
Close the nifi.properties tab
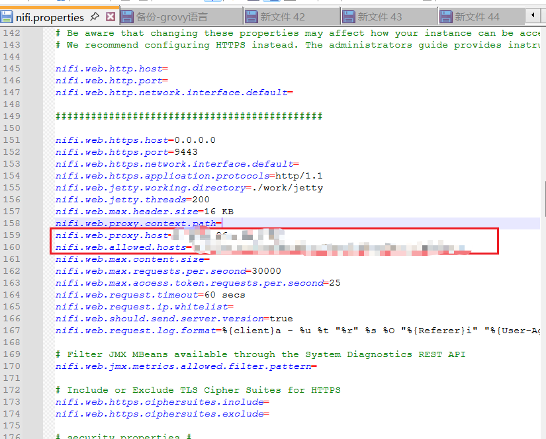coord(111,17)
